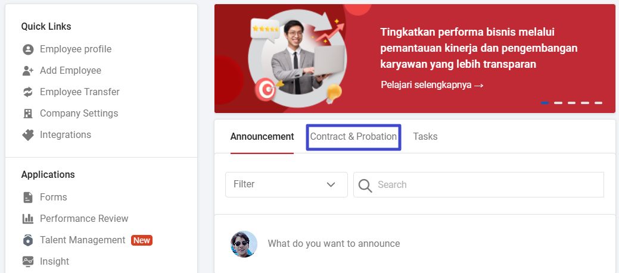619x273 pixels.
Task: Click the Talent Management icon
Action: pyautogui.click(x=28, y=240)
